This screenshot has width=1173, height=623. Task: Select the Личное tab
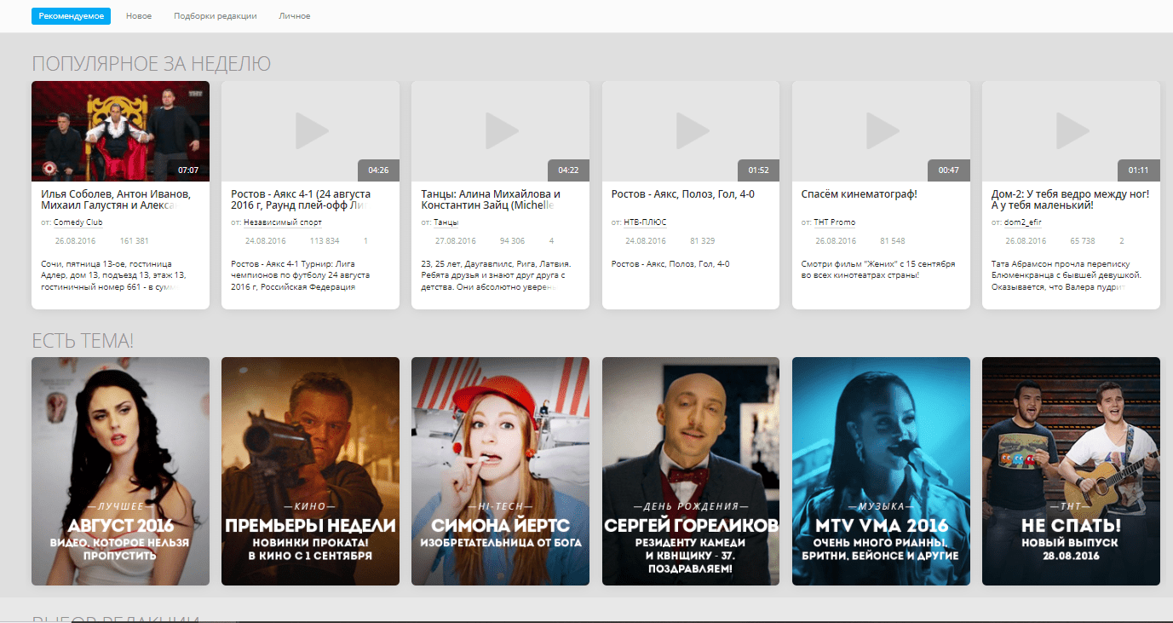[294, 16]
